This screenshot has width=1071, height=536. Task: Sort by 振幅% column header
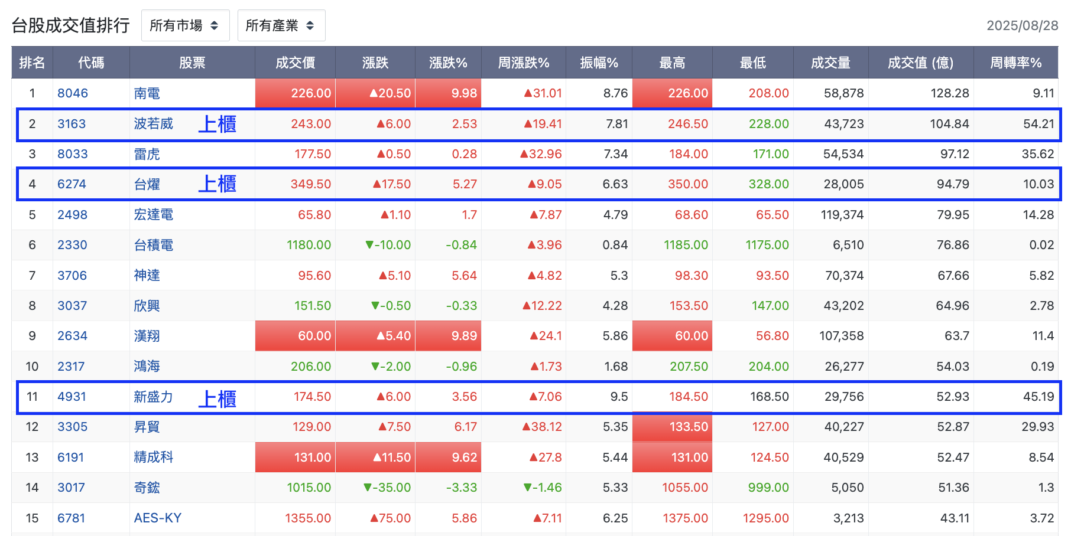[x=599, y=63]
